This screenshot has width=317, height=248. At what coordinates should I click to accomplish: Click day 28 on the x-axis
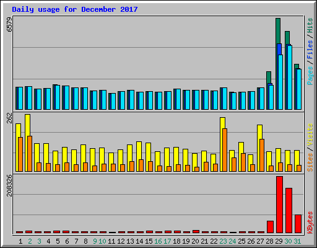coord(269,241)
